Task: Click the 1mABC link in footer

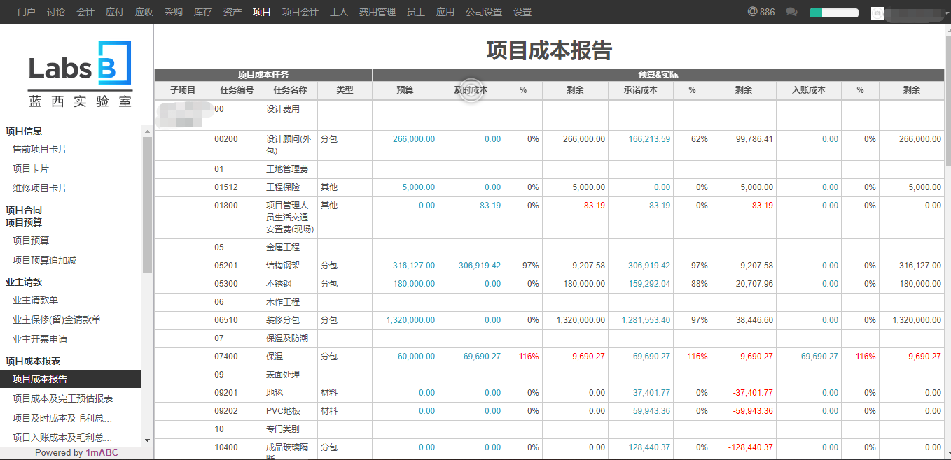Action: pyautogui.click(x=102, y=452)
